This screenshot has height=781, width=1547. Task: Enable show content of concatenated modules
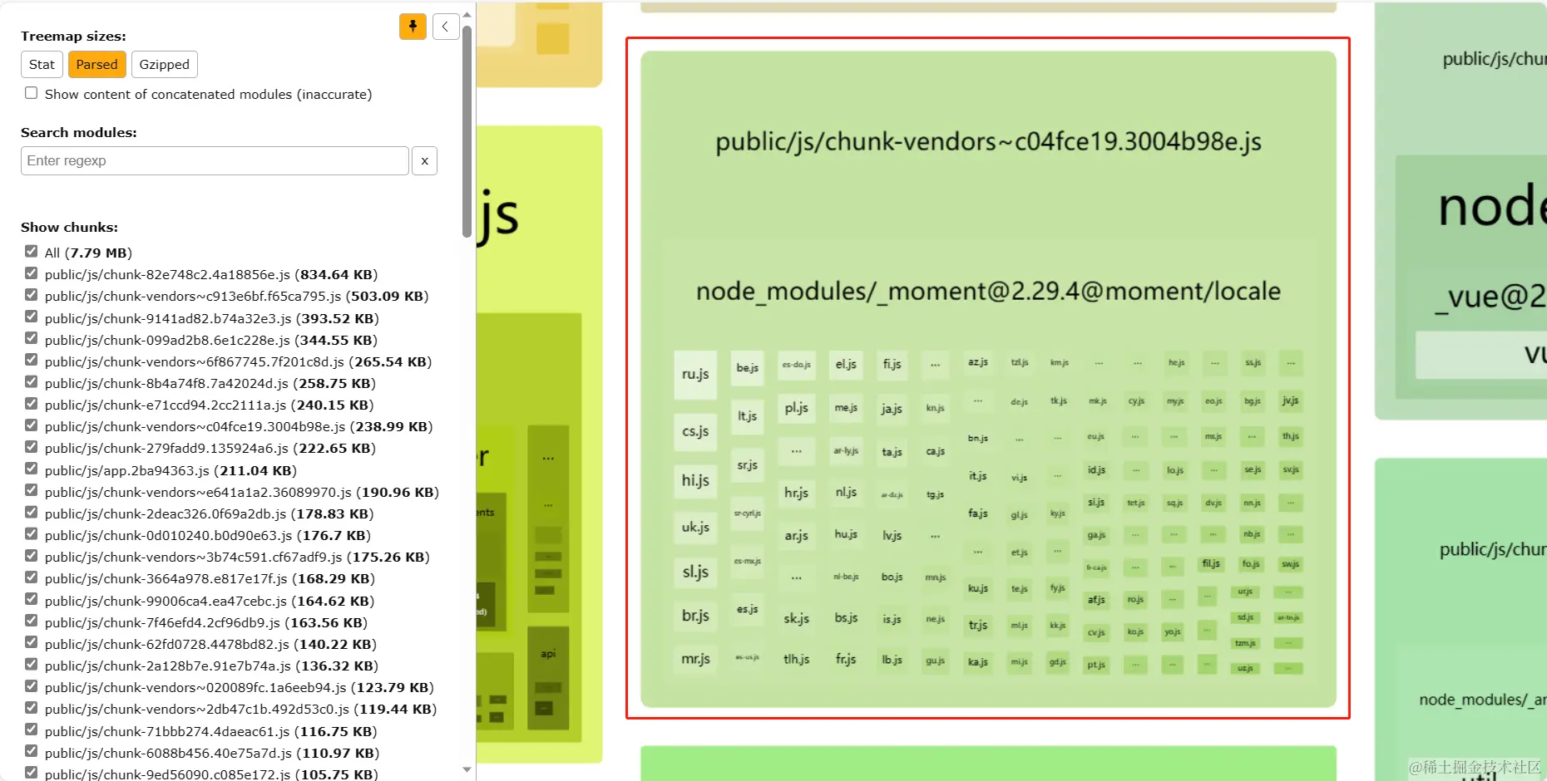[32, 93]
